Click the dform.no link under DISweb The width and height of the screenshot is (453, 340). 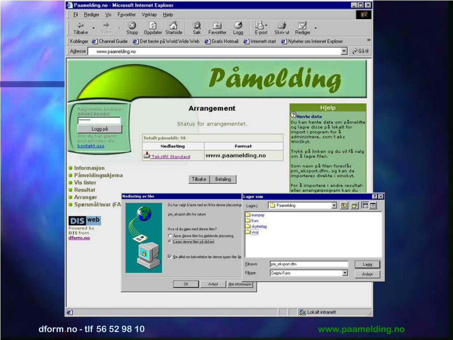point(79,238)
